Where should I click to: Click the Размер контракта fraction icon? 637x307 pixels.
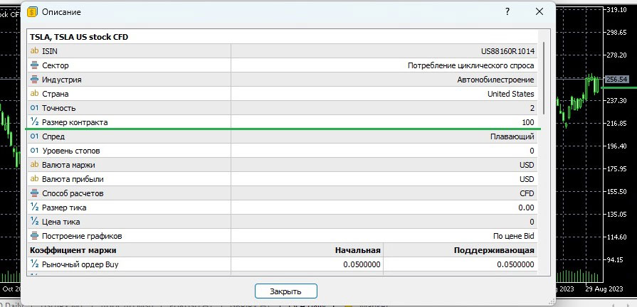[34, 122]
